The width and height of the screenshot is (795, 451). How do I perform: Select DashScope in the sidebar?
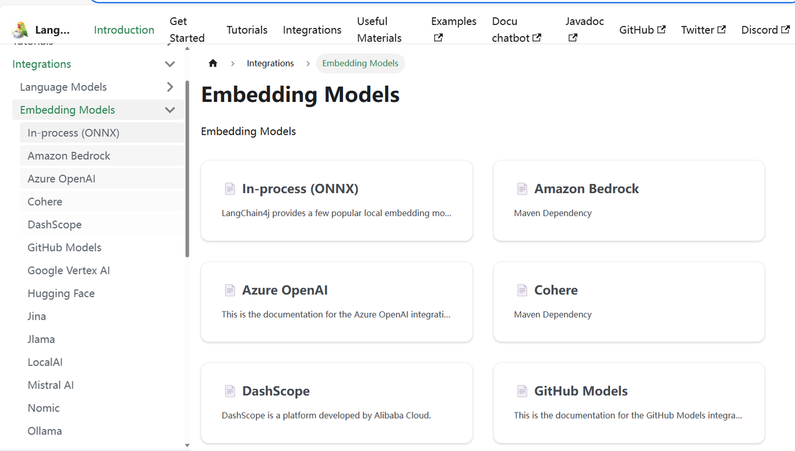tap(101, 225)
